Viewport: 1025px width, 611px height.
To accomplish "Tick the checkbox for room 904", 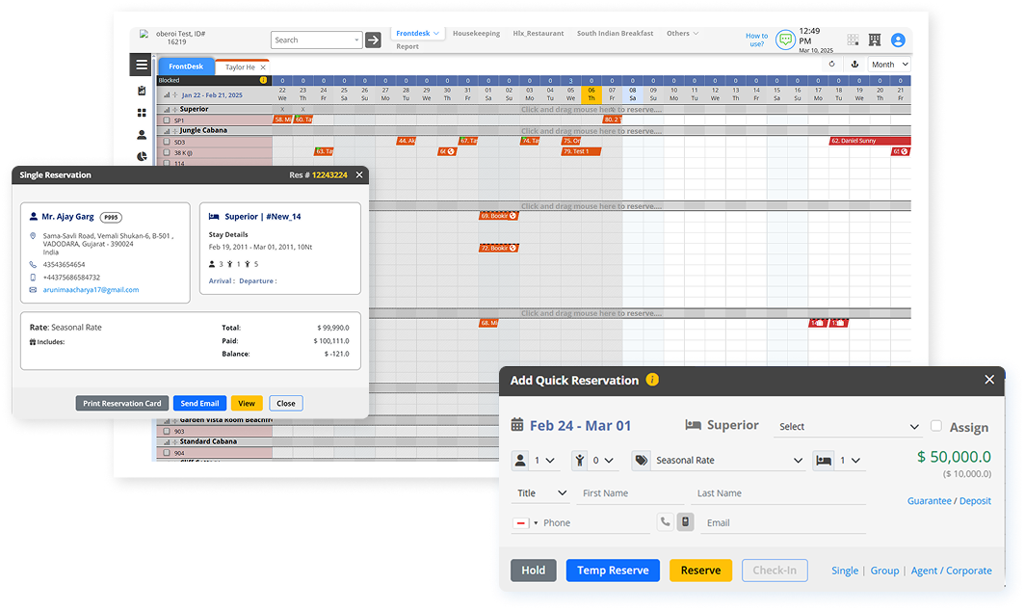I will tap(166, 453).
